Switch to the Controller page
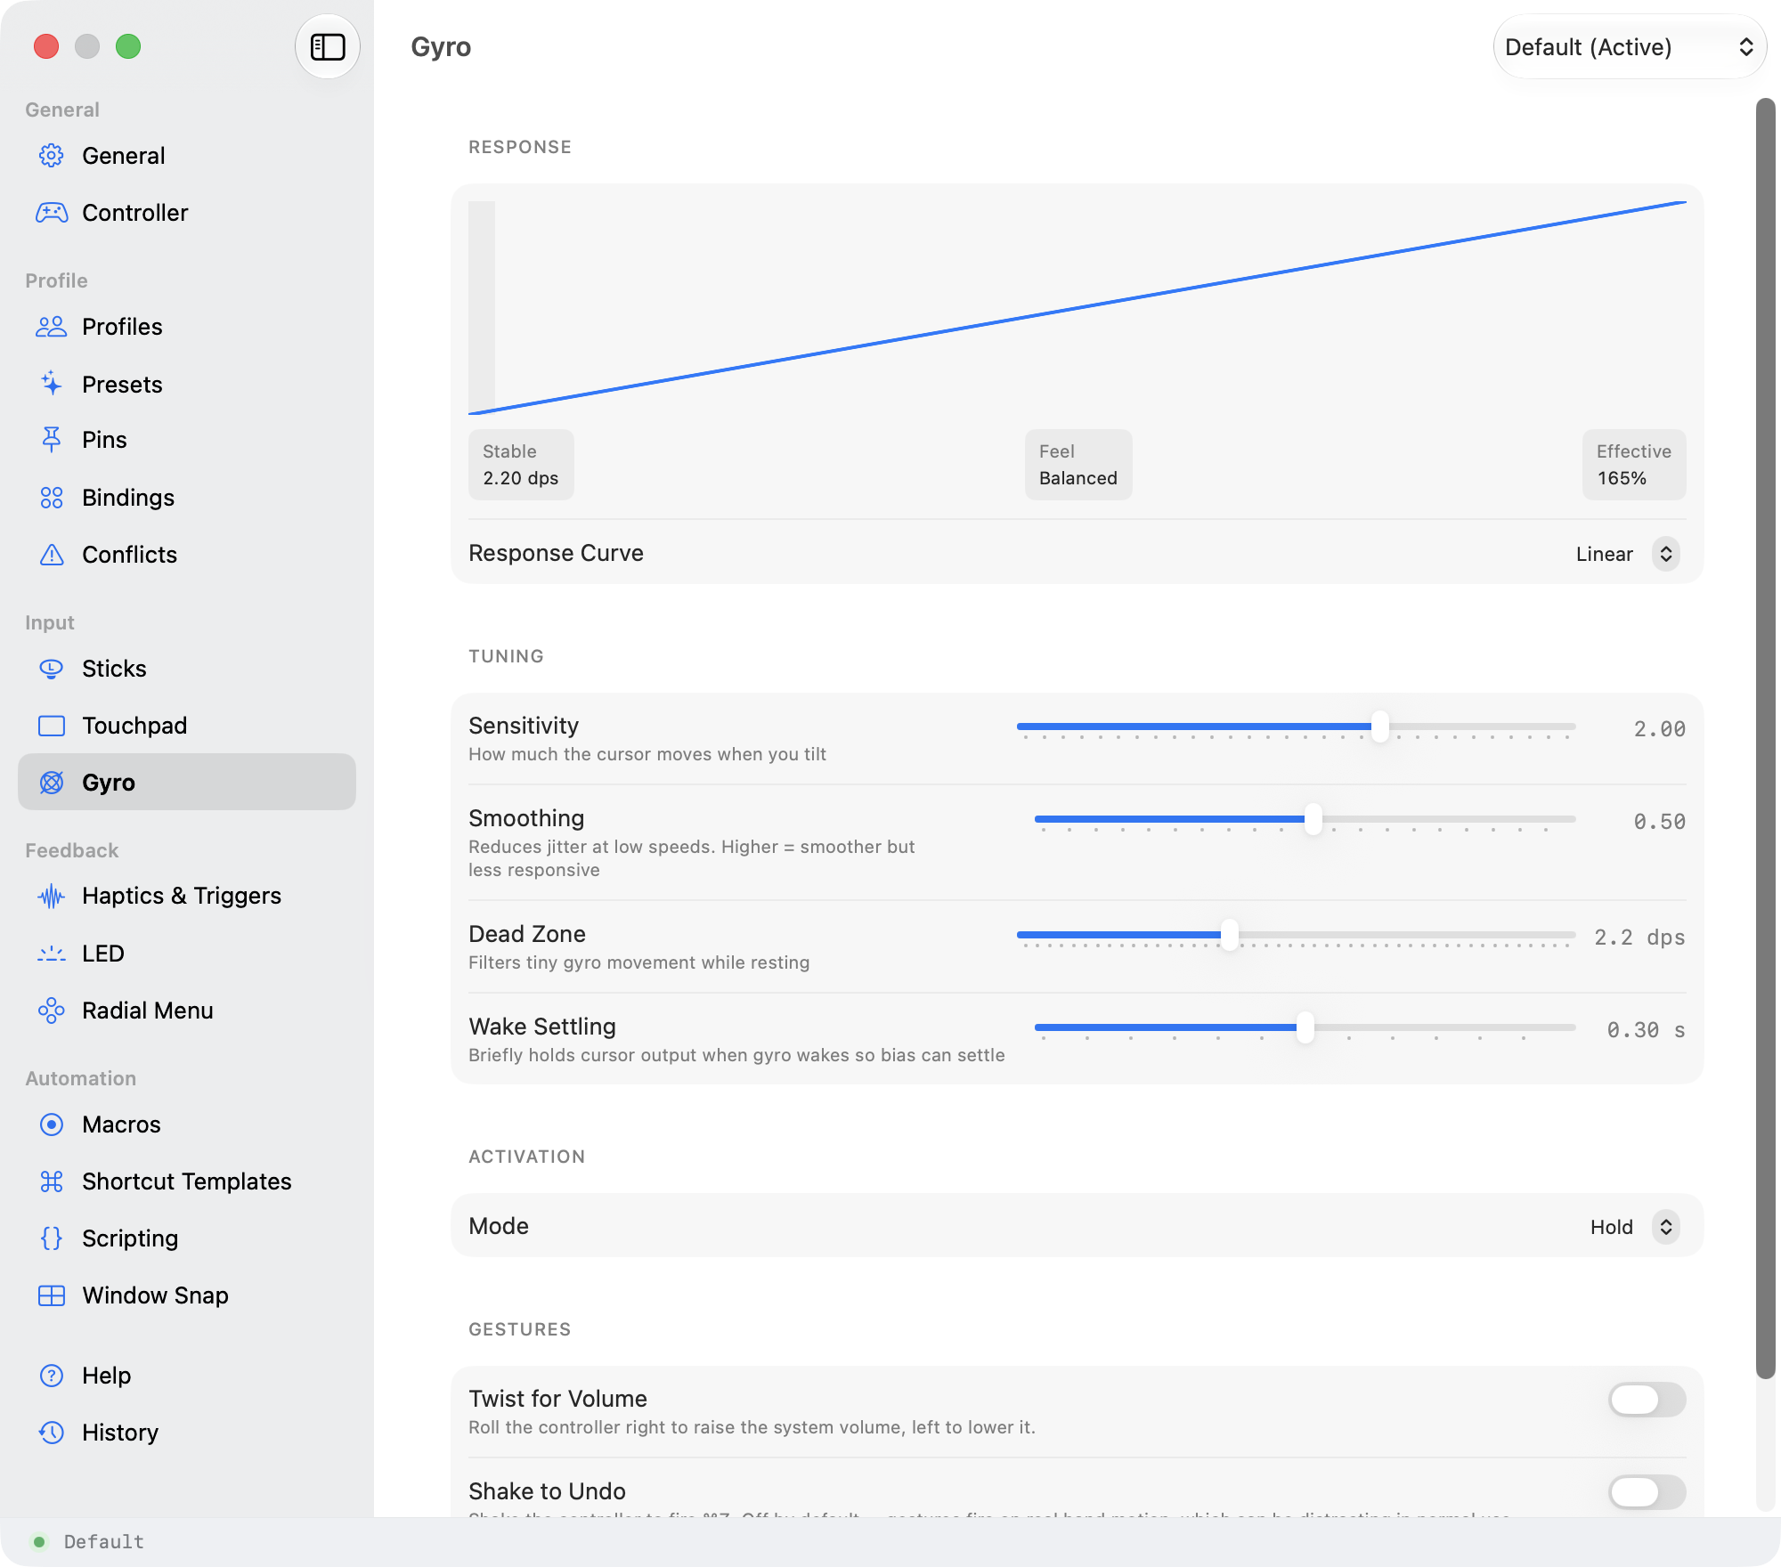Screen dimensions: 1781x1567 click(187, 213)
